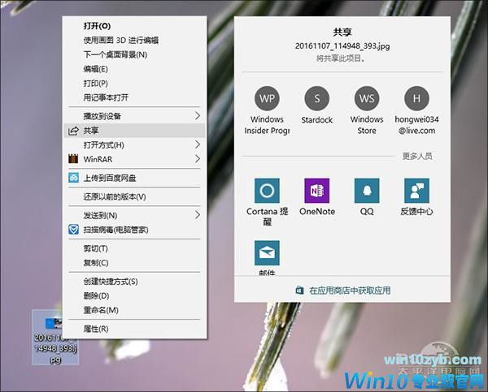The image size is (488, 392).
Task: Choose 下一个桌面背景(N)
Action: (134, 54)
